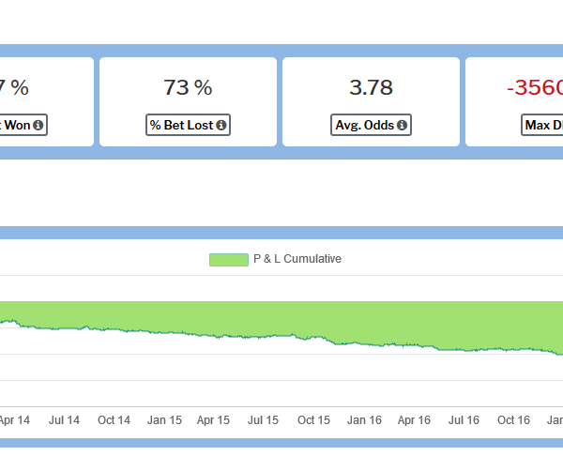Click the 3.78 average odds value
The height and width of the screenshot is (456, 563).
point(371,88)
